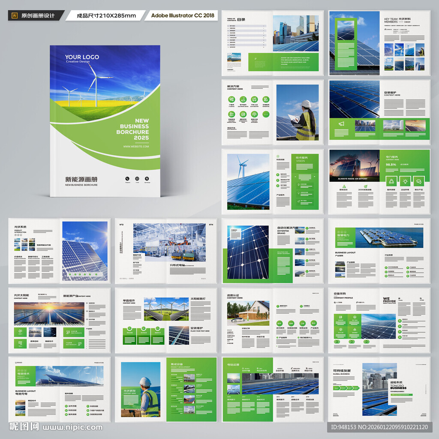Click the three-dots green circle icon
The image size is (439, 439).
tap(266, 114)
